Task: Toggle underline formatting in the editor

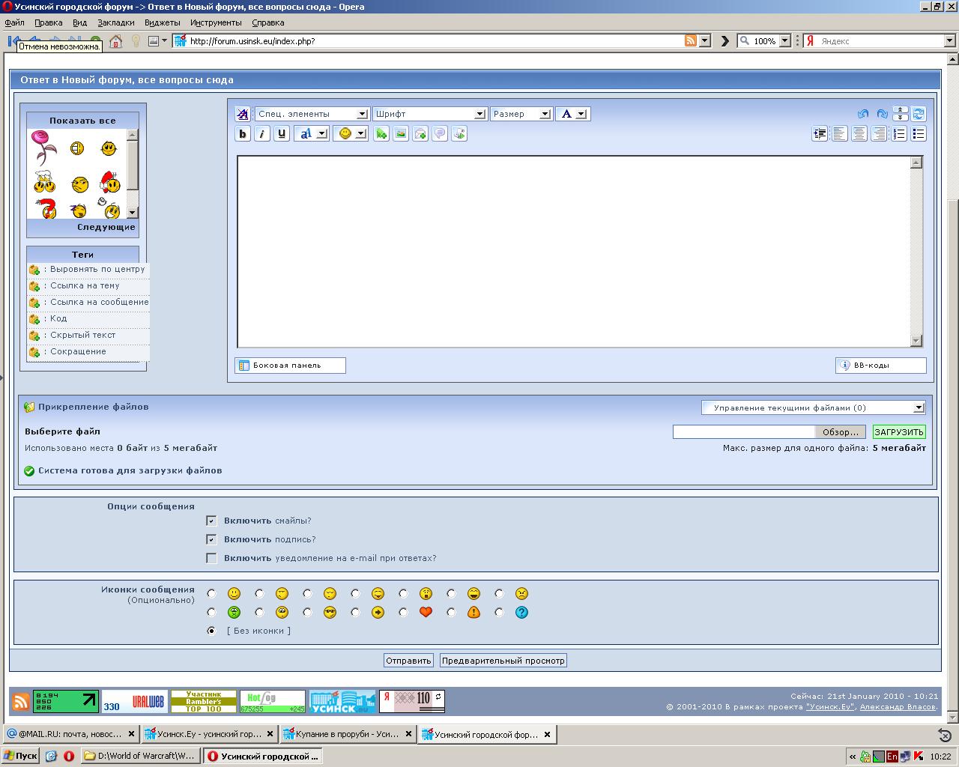Action: (x=282, y=134)
